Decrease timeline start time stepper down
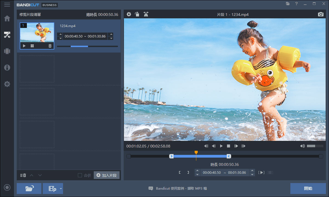Image resolution: width=329 pixels, height=197 pixels. [197, 175]
